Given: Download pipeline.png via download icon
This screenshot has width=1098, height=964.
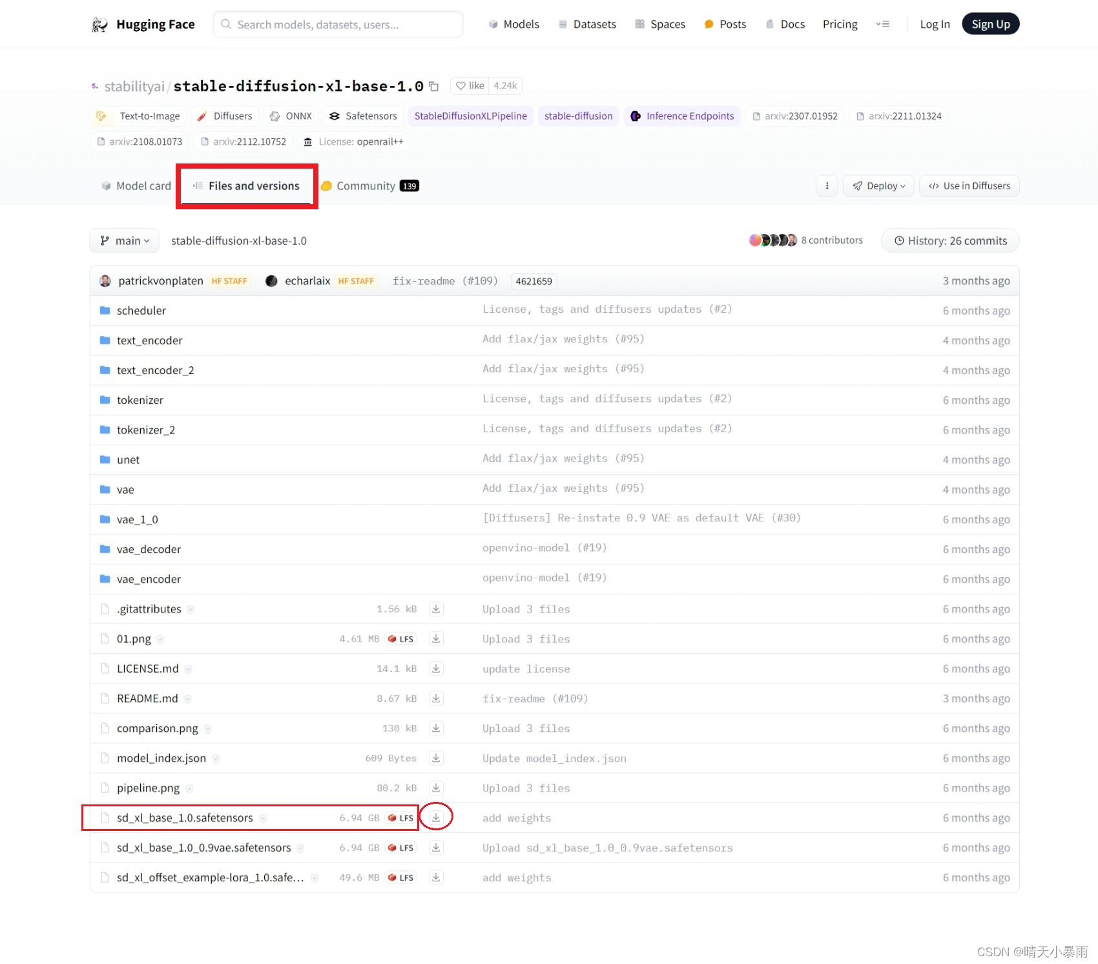Looking at the screenshot, I should tap(436, 788).
